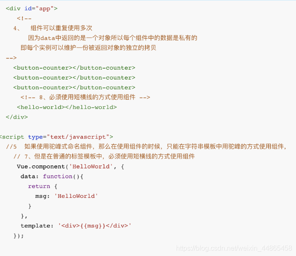
Task: Click the third button-counter tag line
Action: (74, 88)
